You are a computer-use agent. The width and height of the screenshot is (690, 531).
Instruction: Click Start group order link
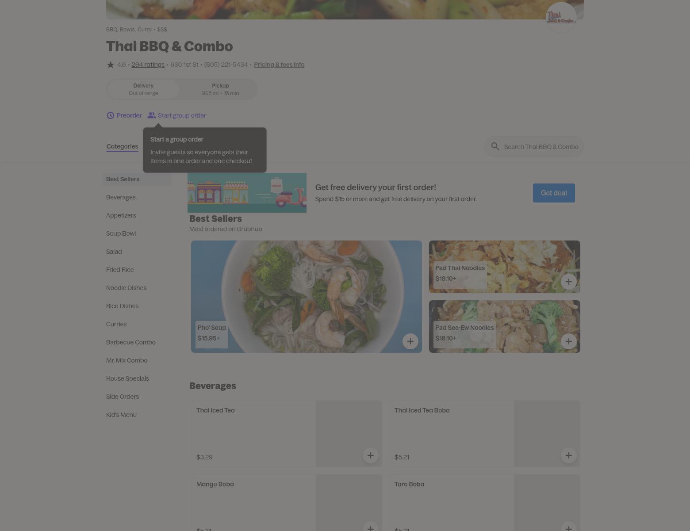[x=182, y=115]
